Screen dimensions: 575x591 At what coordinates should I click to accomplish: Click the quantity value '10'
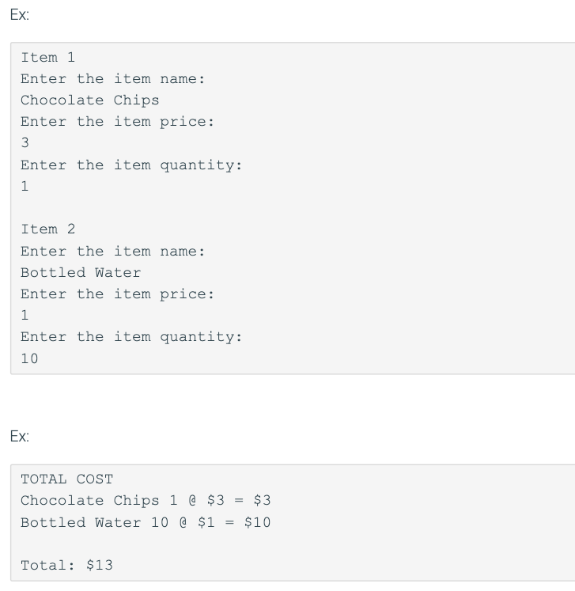click(x=29, y=358)
